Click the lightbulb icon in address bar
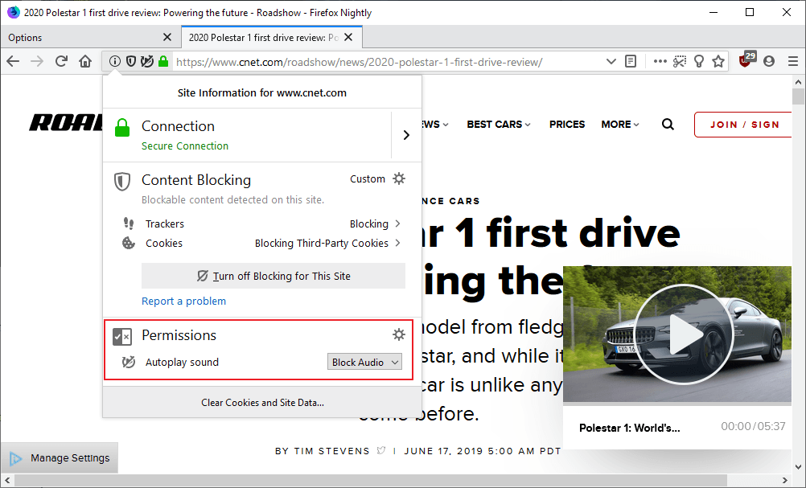This screenshot has height=488, width=806. click(x=699, y=62)
